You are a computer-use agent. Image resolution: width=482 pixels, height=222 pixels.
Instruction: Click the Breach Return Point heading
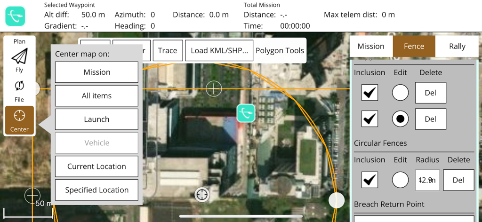coord(389,204)
